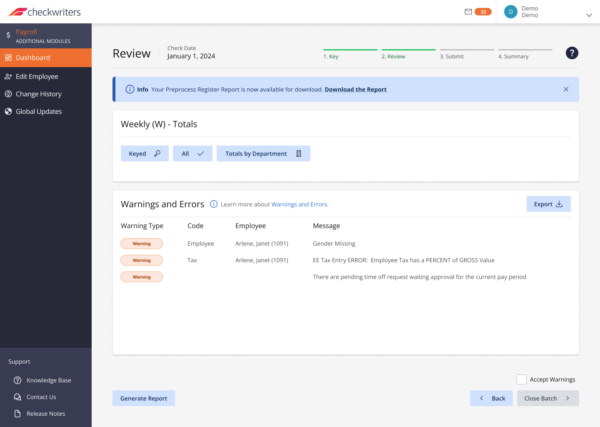This screenshot has width=600, height=427.
Task: Open the Release Notes document icon
Action: pyautogui.click(x=17, y=413)
